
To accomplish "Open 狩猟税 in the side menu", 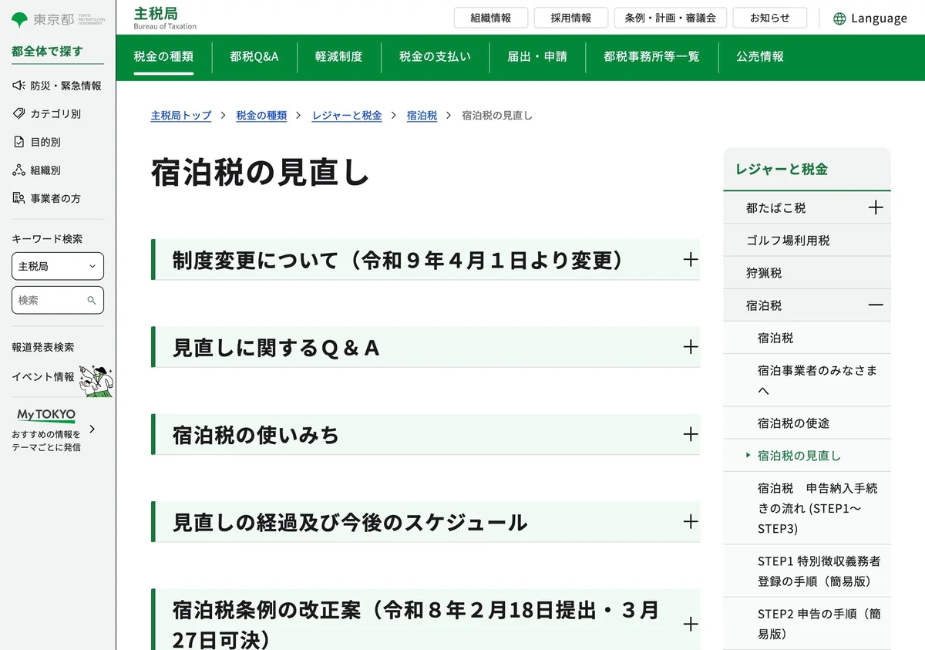I will (807, 273).
